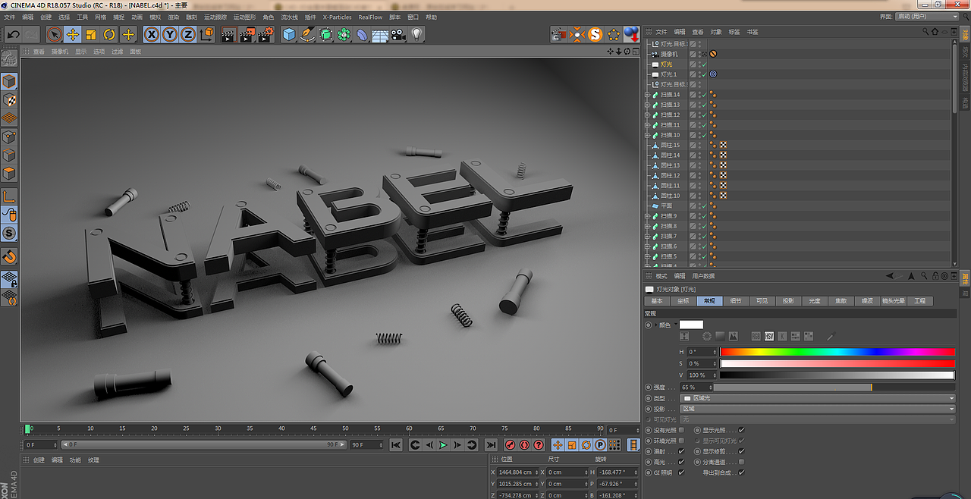Open the RealFlow menu
971x499 pixels.
370,17
